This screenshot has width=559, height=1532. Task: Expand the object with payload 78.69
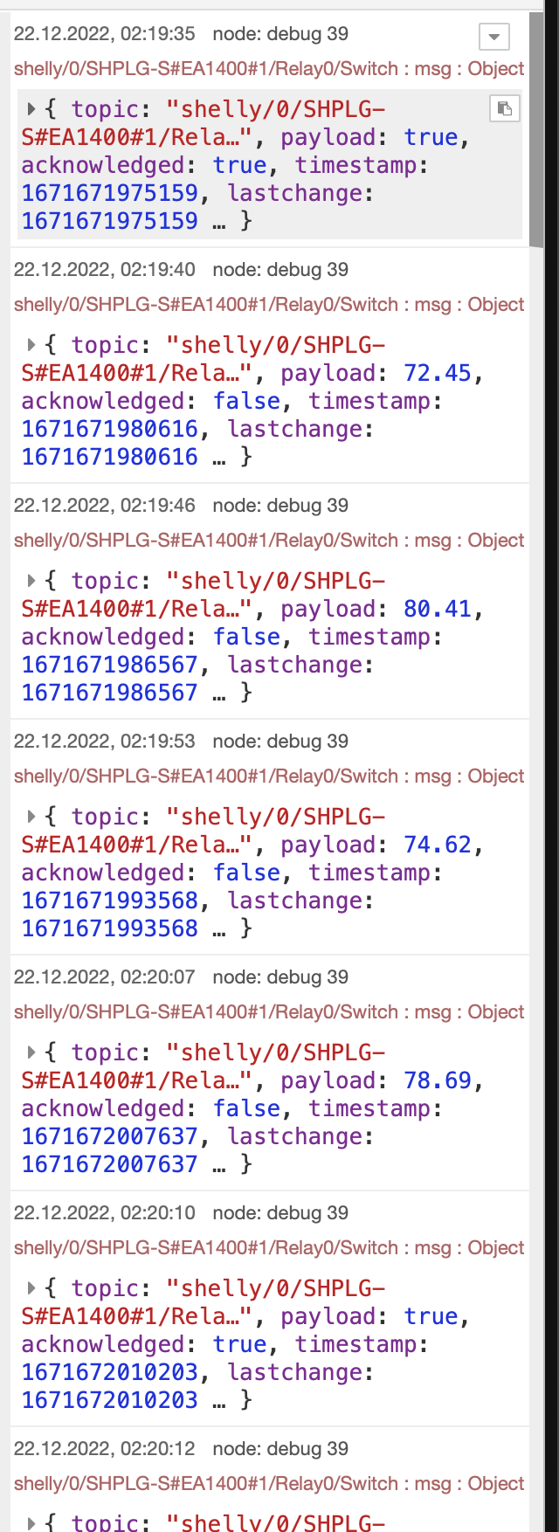tap(31, 1052)
